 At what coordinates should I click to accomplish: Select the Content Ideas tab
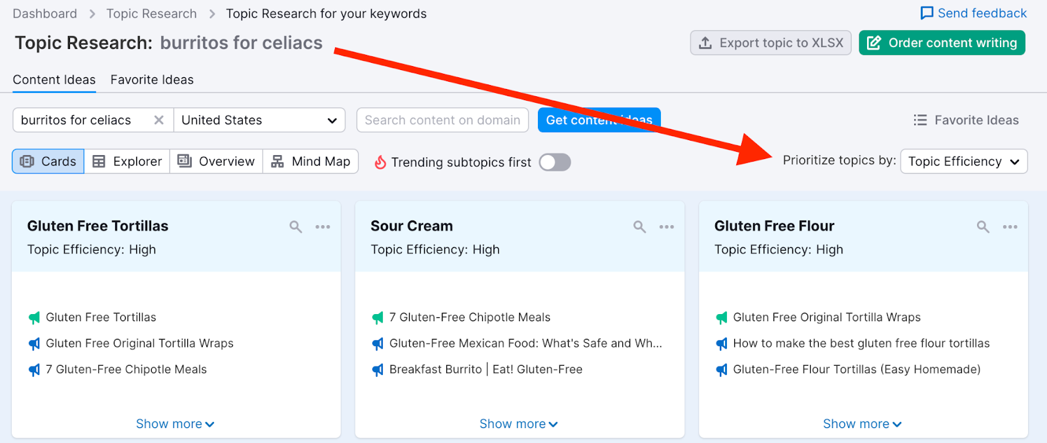coord(54,80)
